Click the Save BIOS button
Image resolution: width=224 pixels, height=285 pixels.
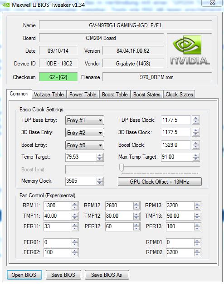click(63, 275)
